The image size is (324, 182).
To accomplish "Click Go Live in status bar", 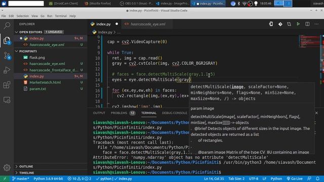I will 295,178.
